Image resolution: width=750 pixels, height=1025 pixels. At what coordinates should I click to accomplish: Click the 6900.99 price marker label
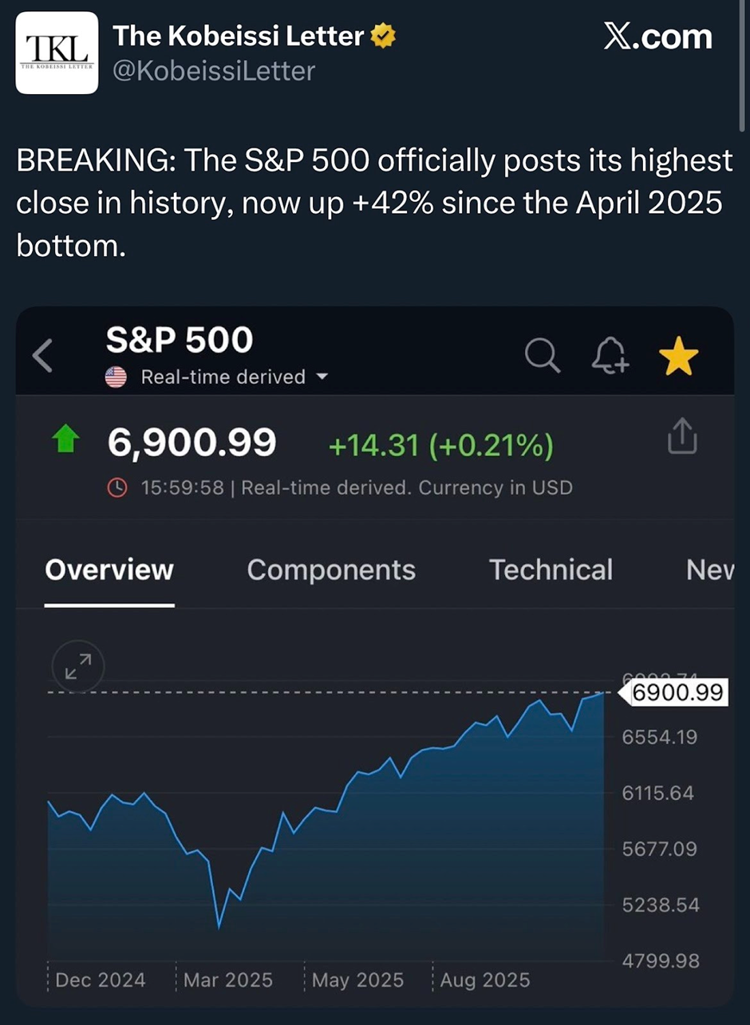[x=677, y=692]
